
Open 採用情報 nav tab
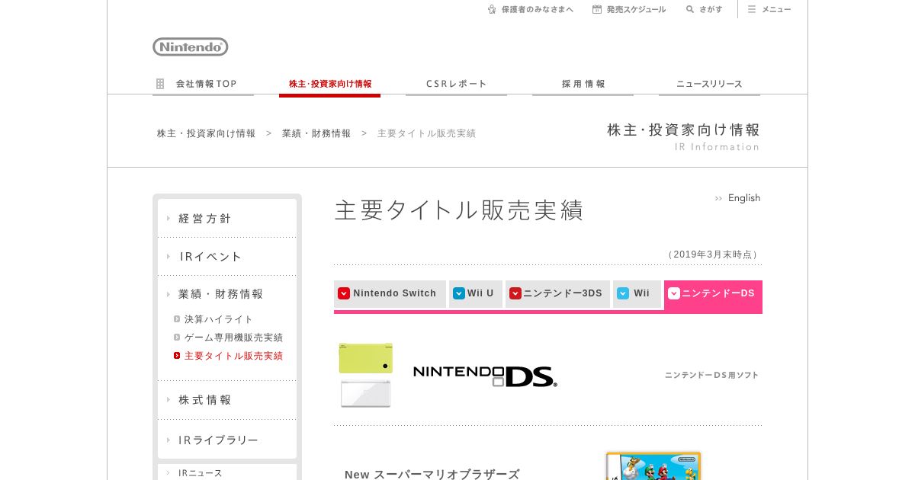[x=583, y=84]
